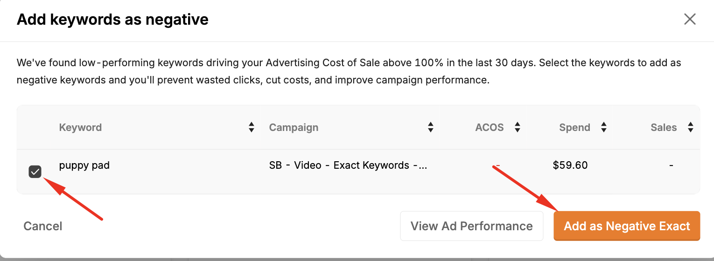Sort by Keyword using its sort arrows
This screenshot has height=261, width=714.
252,127
